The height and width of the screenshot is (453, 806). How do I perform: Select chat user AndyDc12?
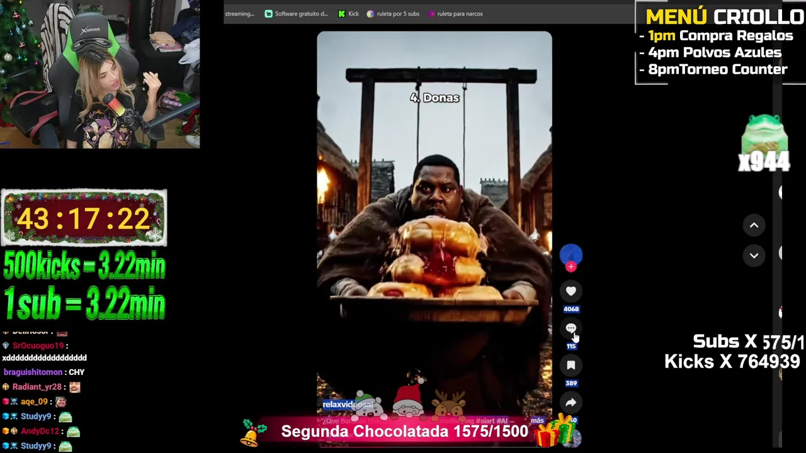[40, 431]
